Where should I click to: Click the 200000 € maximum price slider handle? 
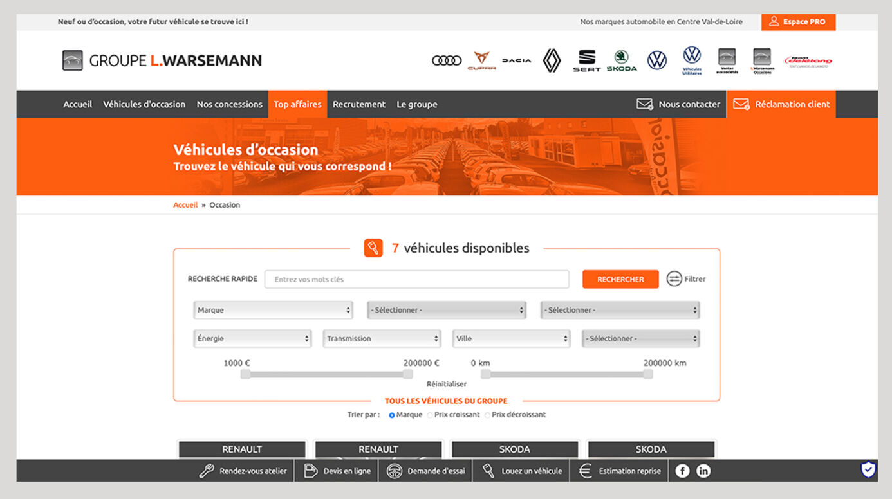pyautogui.click(x=407, y=374)
